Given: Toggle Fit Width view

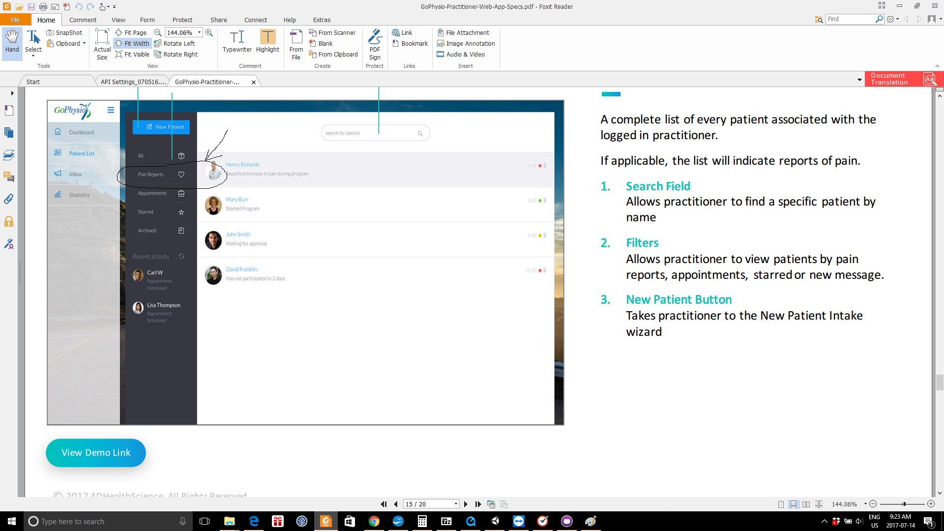Looking at the screenshot, I should 132,43.
